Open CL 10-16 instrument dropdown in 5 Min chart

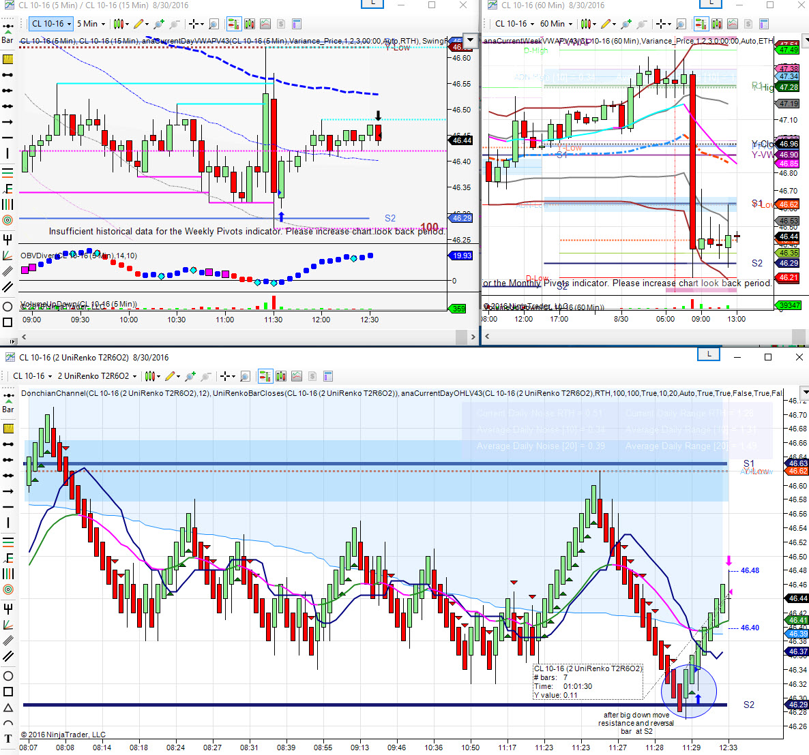pos(51,24)
